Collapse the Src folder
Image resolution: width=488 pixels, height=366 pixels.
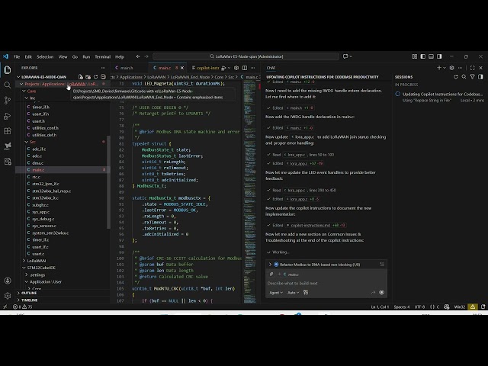pyautogui.click(x=27, y=142)
